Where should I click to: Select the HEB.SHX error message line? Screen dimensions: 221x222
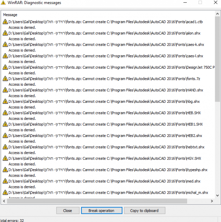pos(105,113)
